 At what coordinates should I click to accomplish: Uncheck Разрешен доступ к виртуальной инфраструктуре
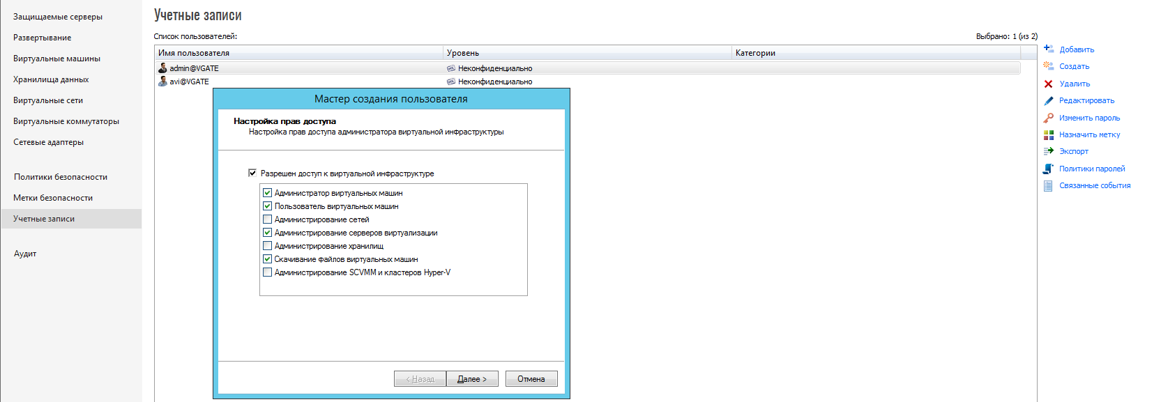pyautogui.click(x=252, y=173)
